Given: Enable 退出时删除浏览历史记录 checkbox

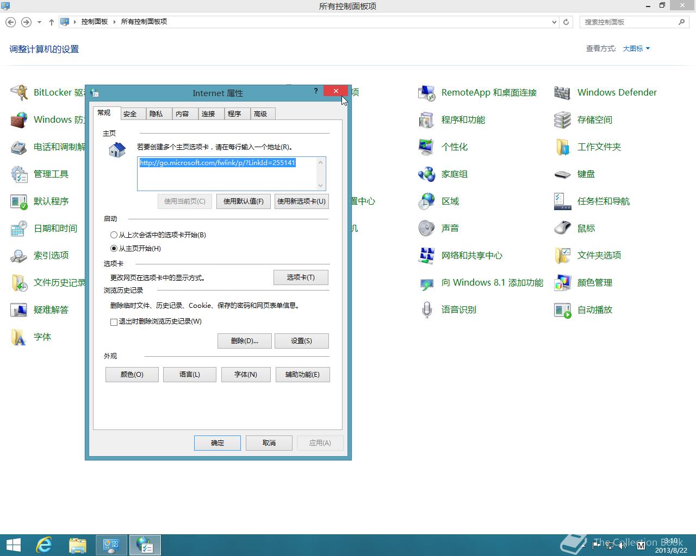Looking at the screenshot, I should 114,322.
